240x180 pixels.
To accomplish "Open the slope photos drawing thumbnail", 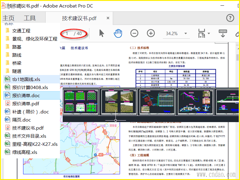I will tap(119, 102).
